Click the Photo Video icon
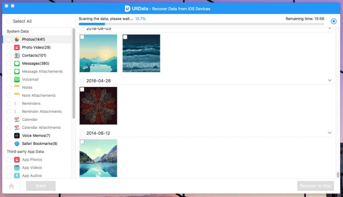 pos(17,47)
